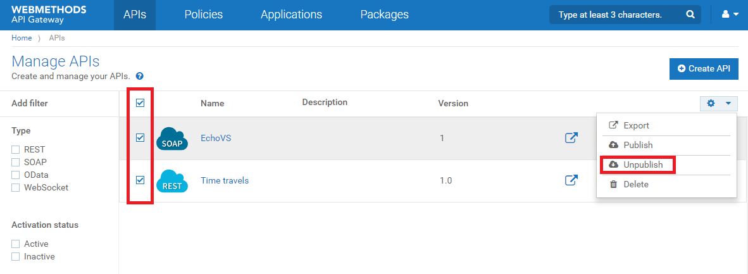
Task: Click the SOAP cloud icon for EchoVS
Action: (x=172, y=138)
